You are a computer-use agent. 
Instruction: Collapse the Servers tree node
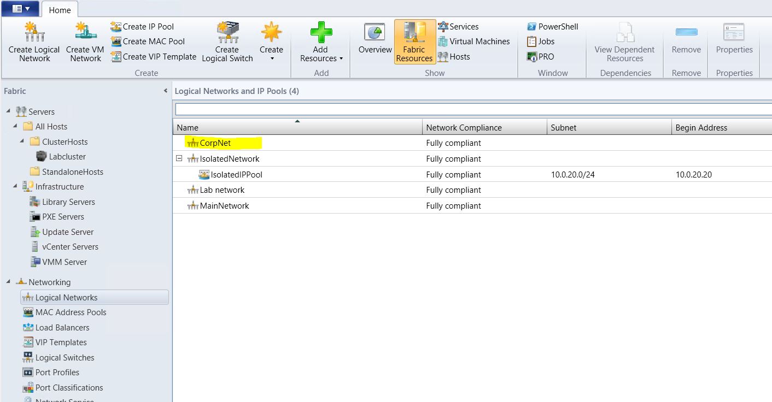tap(8, 111)
